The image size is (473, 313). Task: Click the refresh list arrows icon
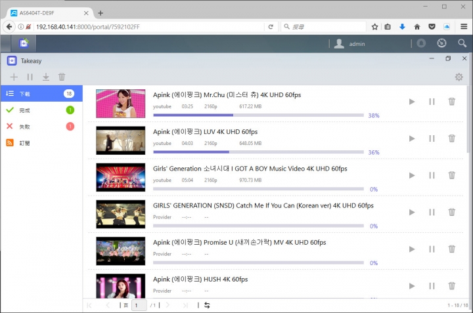(x=207, y=305)
